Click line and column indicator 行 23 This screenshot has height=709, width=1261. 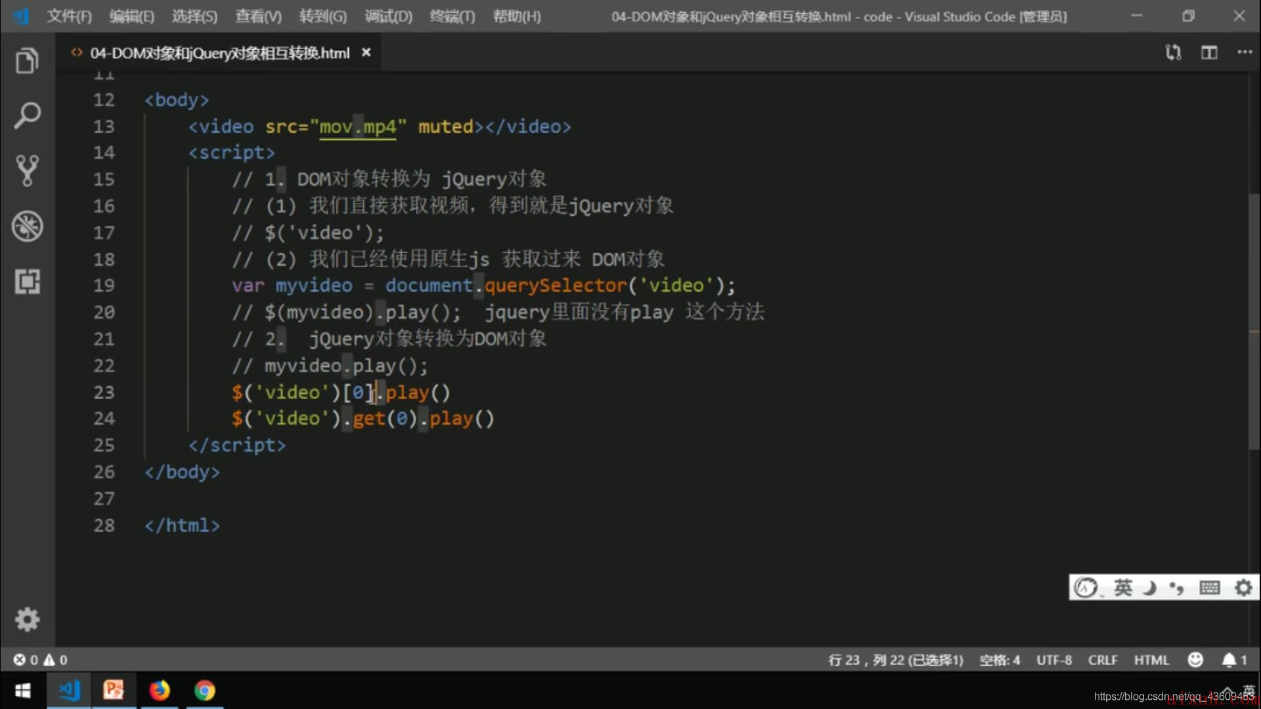(x=895, y=660)
